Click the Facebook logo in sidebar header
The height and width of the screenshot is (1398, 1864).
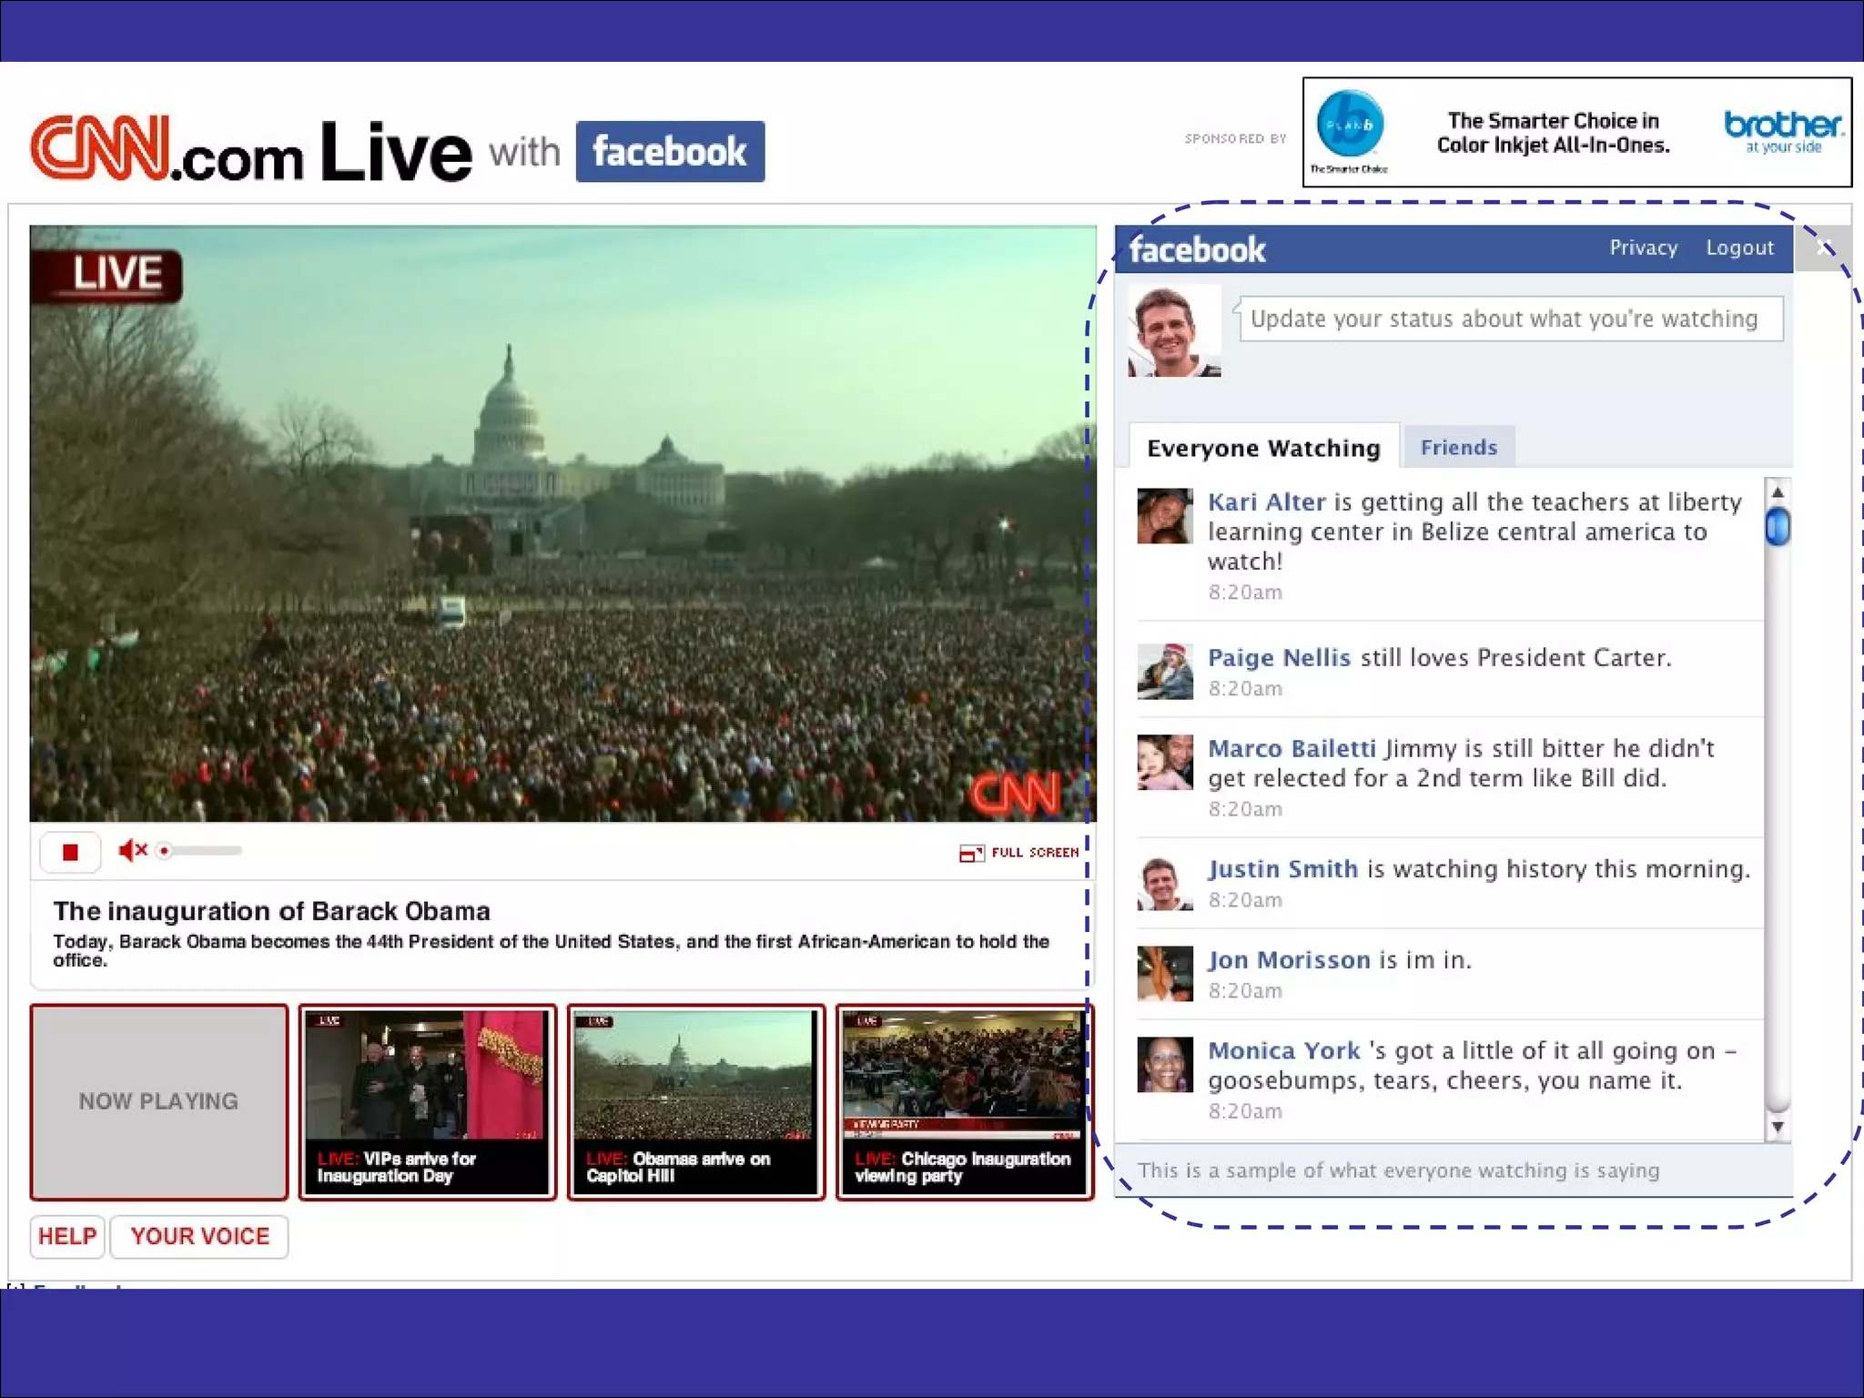click(x=1197, y=249)
